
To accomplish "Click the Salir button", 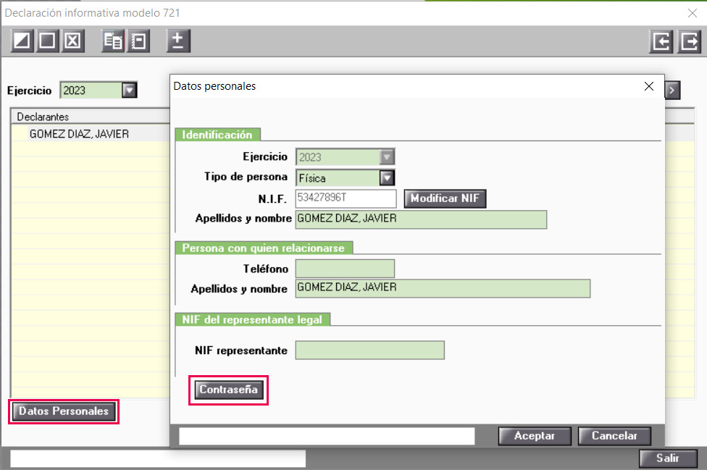I will click(668, 458).
